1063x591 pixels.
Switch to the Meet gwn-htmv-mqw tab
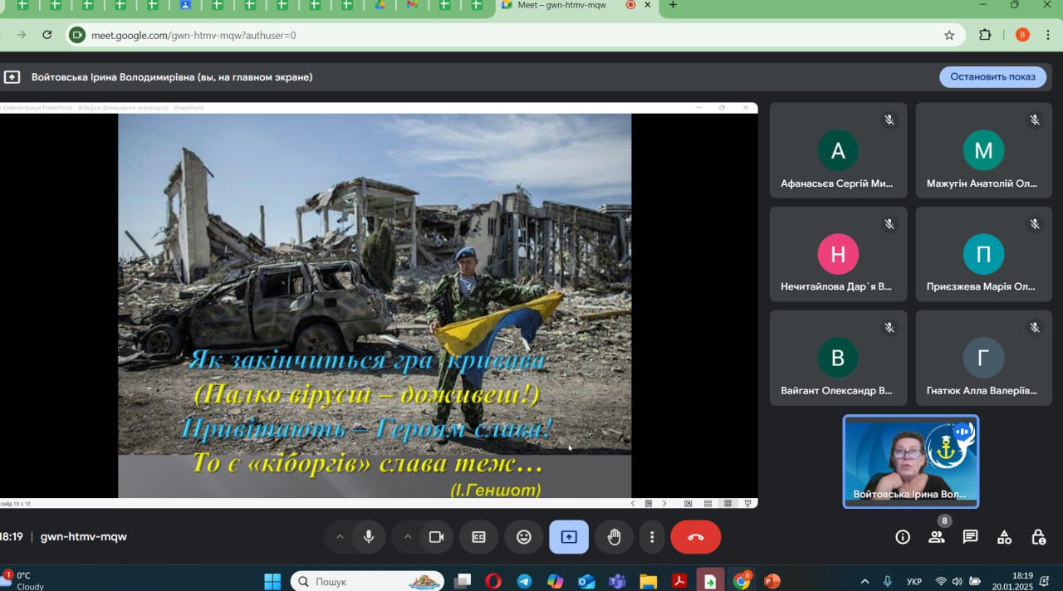point(561,5)
